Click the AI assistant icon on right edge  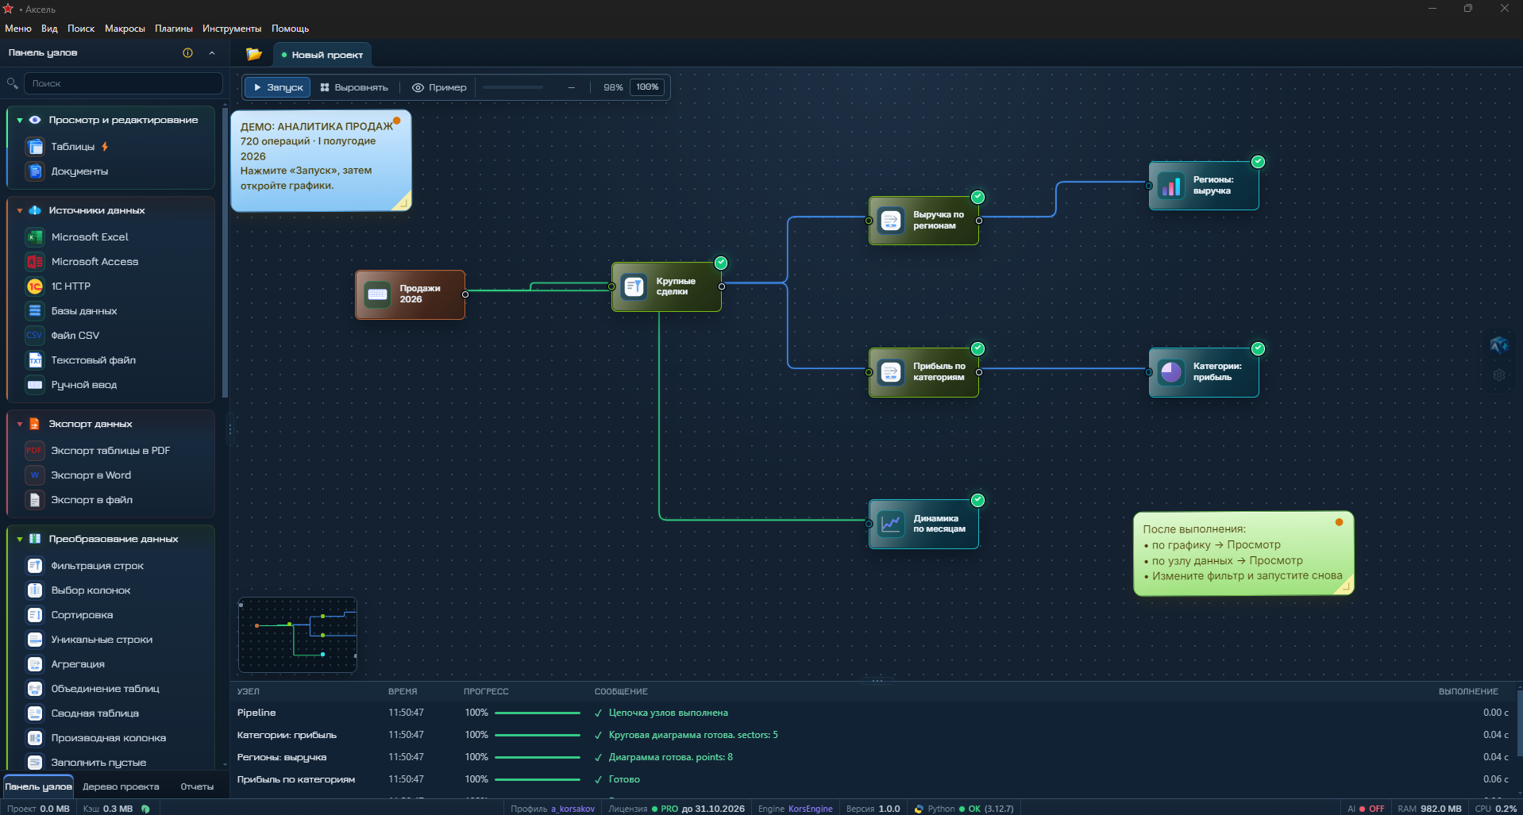[1499, 344]
